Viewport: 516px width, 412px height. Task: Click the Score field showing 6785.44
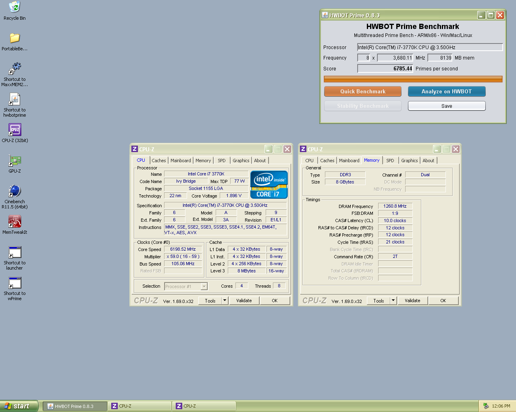tap(385, 68)
